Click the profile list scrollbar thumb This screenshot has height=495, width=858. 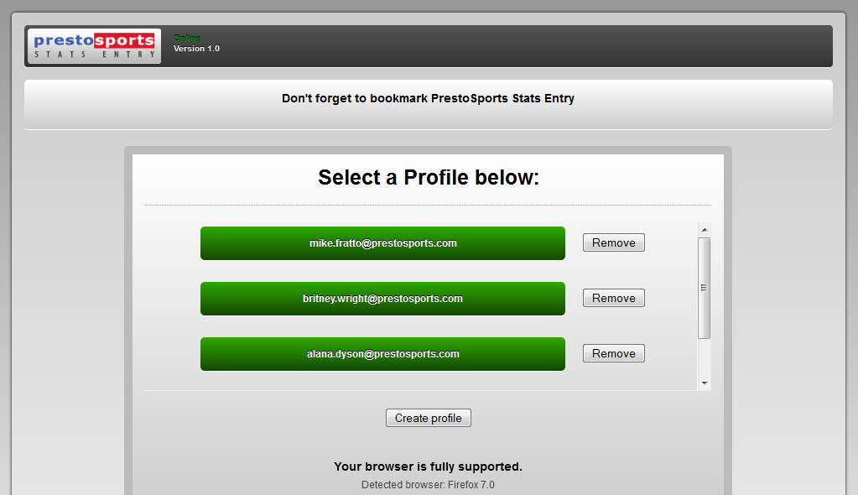point(705,287)
